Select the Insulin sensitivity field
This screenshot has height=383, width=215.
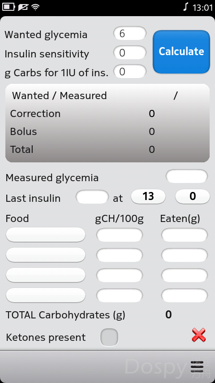click(x=130, y=52)
